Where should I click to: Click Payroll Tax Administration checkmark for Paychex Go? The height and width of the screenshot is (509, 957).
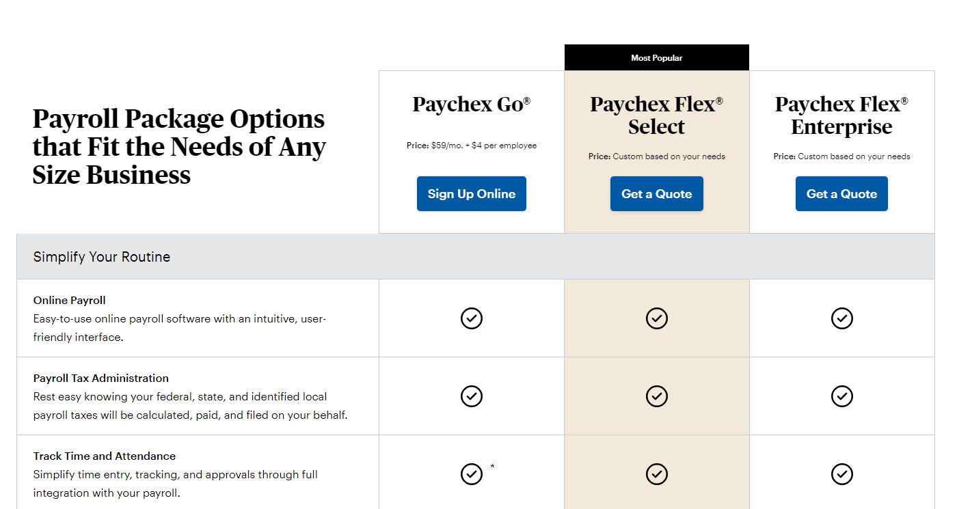pos(472,396)
